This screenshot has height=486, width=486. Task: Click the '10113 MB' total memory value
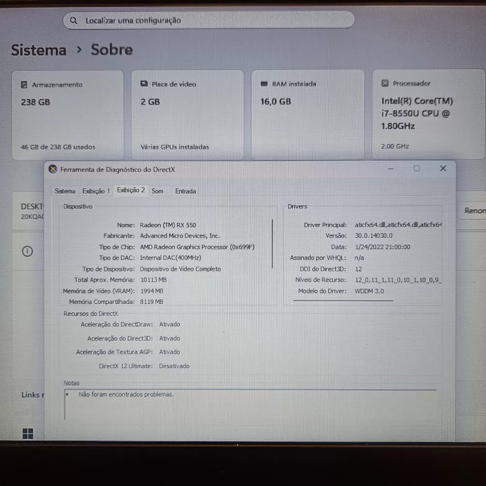[x=154, y=280]
